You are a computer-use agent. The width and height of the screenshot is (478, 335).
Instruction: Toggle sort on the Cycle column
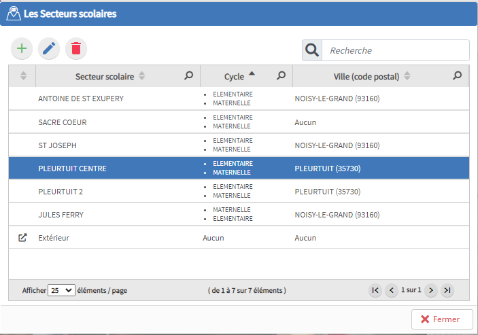[x=234, y=76]
